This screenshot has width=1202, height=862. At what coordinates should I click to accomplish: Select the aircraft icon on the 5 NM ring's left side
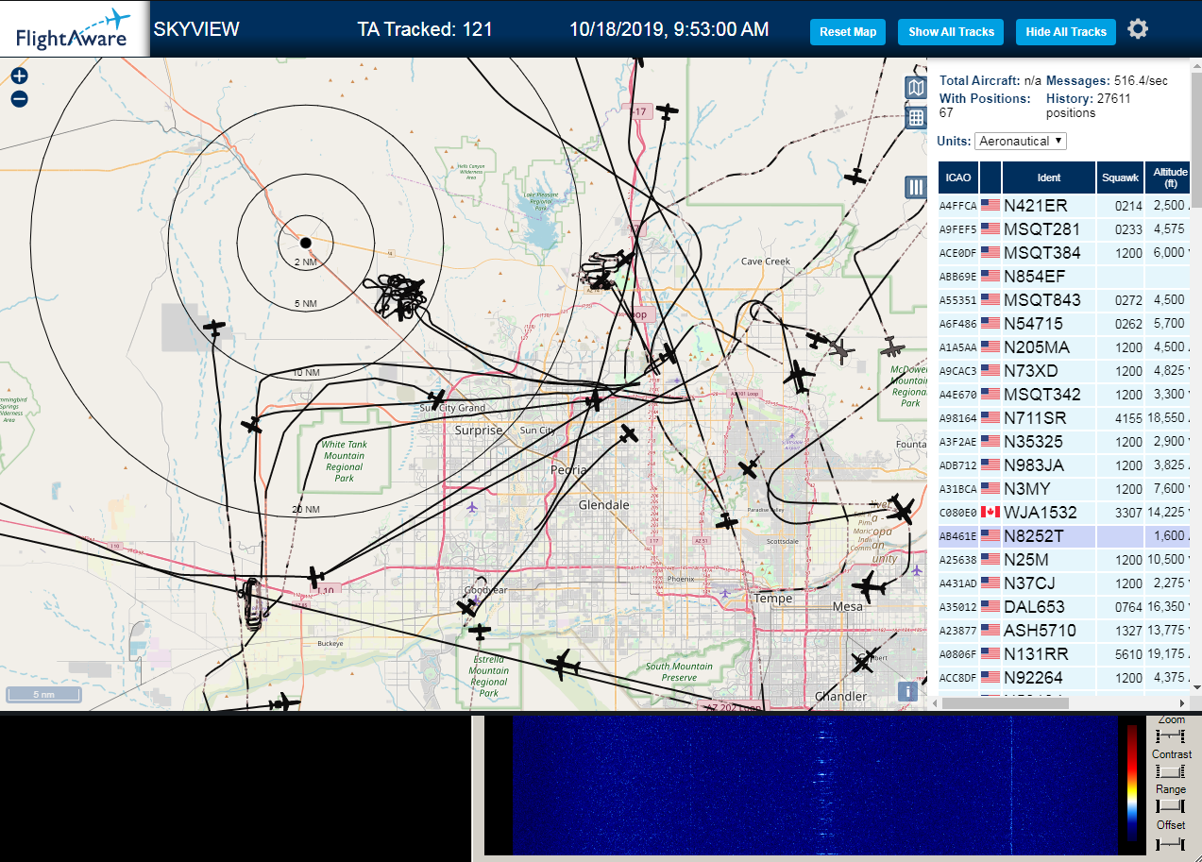(215, 328)
